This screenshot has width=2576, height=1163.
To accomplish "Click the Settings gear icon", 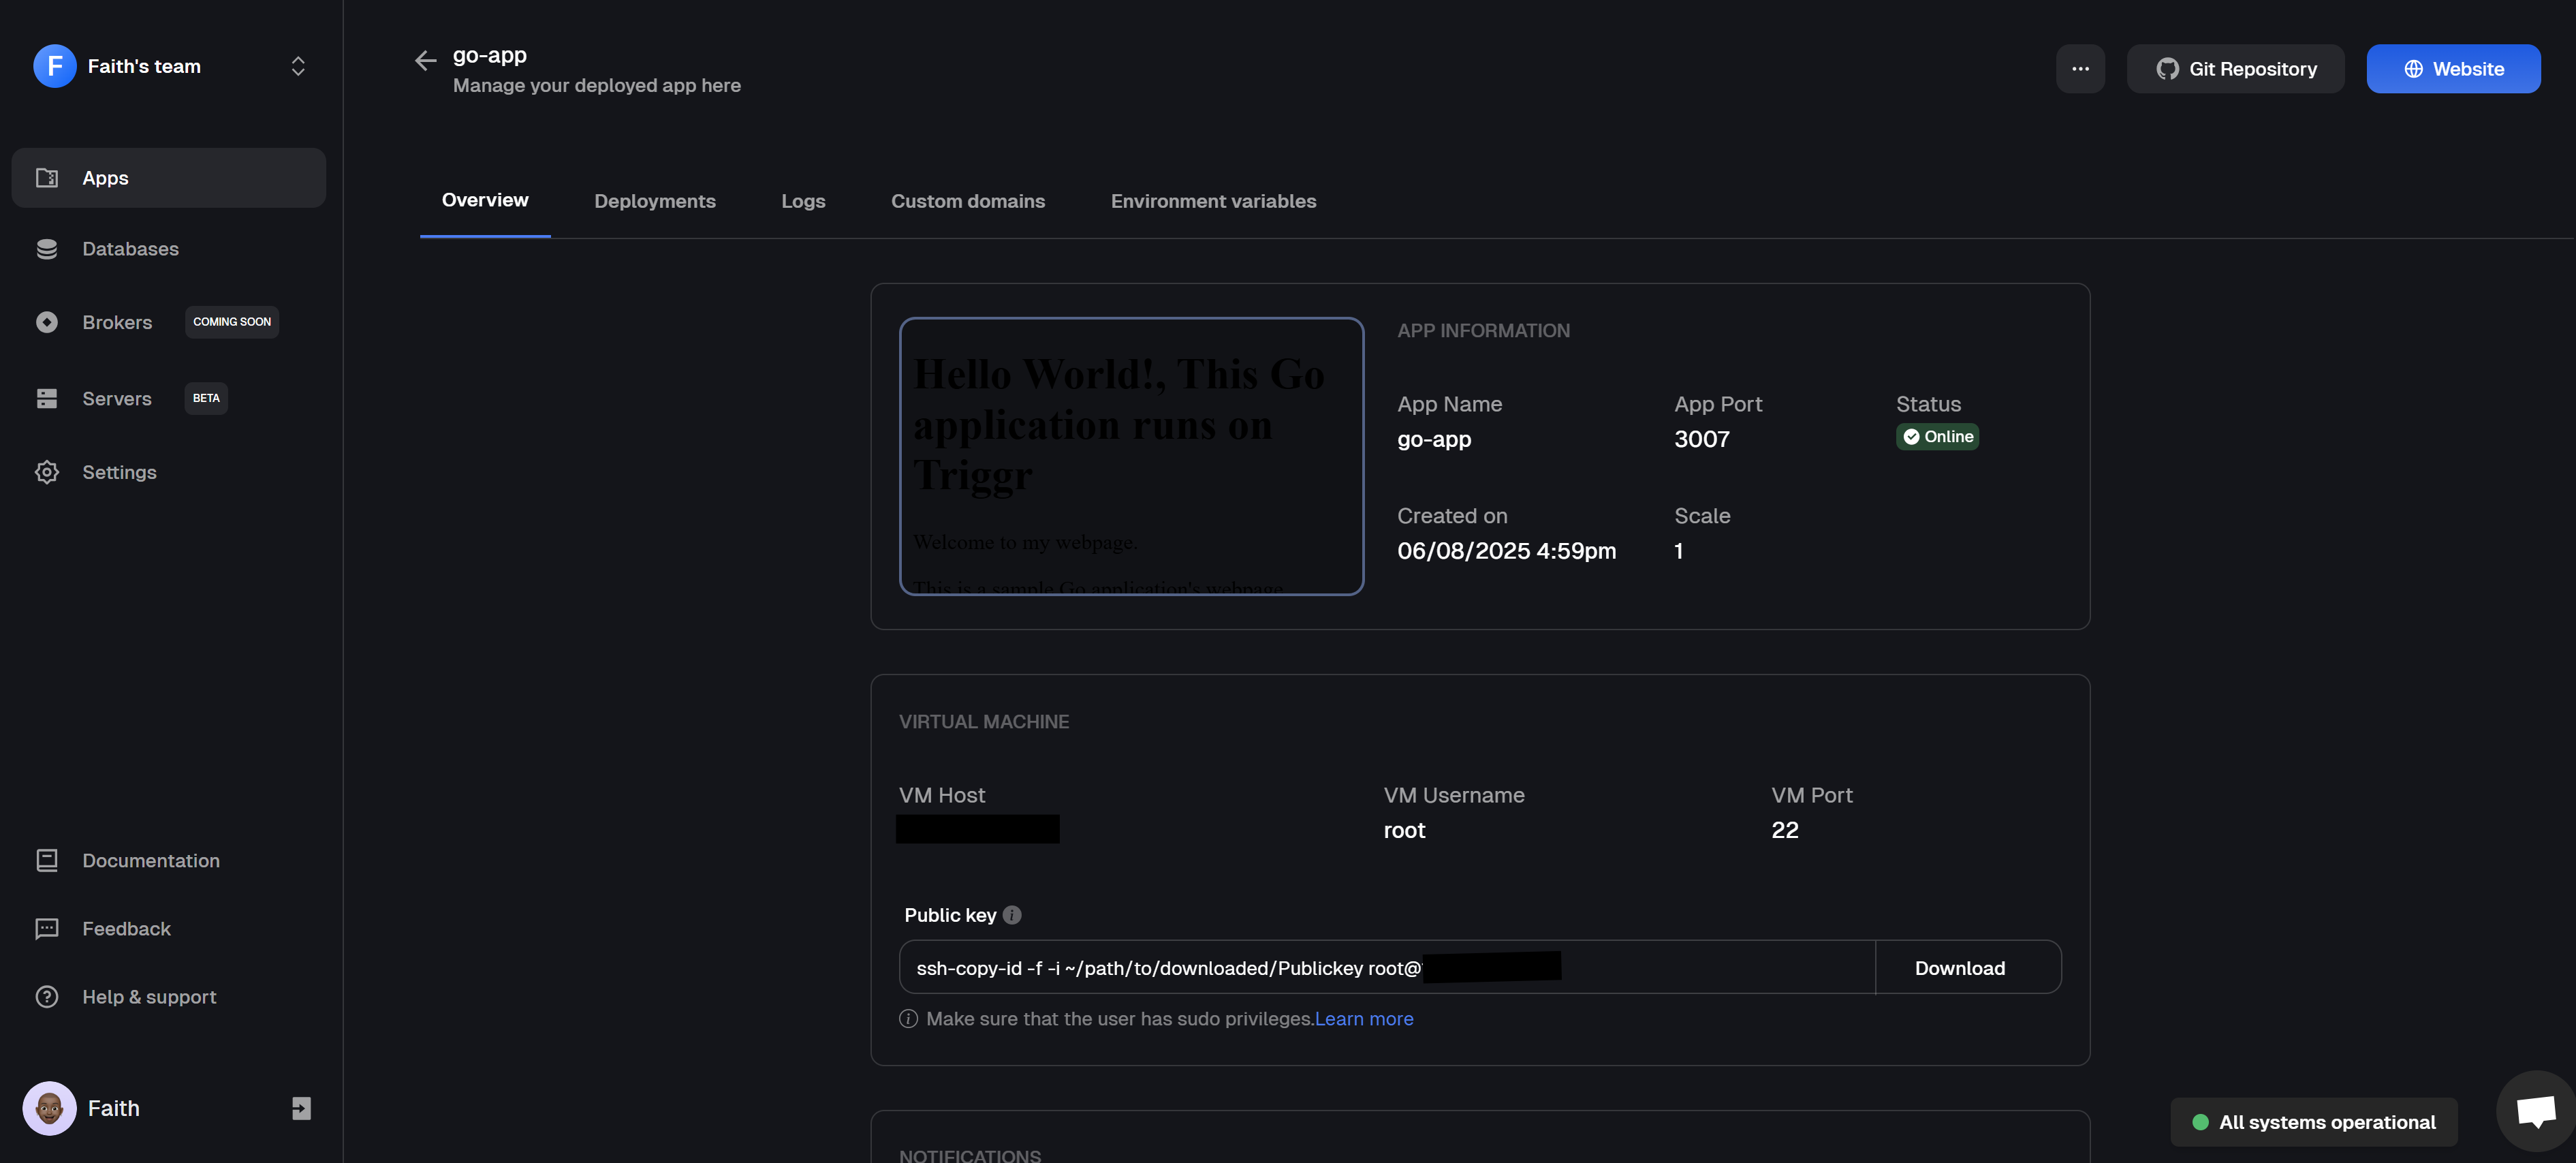I will click(47, 472).
